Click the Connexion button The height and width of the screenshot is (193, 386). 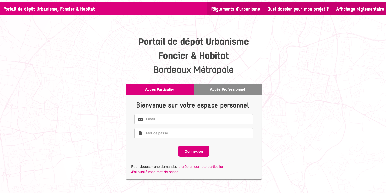click(x=194, y=151)
